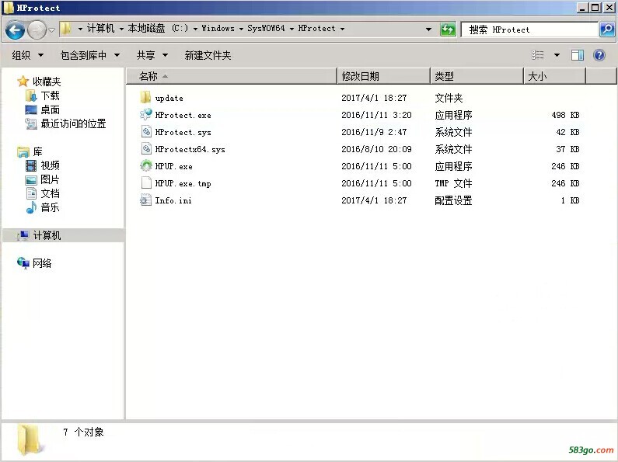Open the 音乐 library
This screenshot has height=462, width=618.
coord(50,207)
